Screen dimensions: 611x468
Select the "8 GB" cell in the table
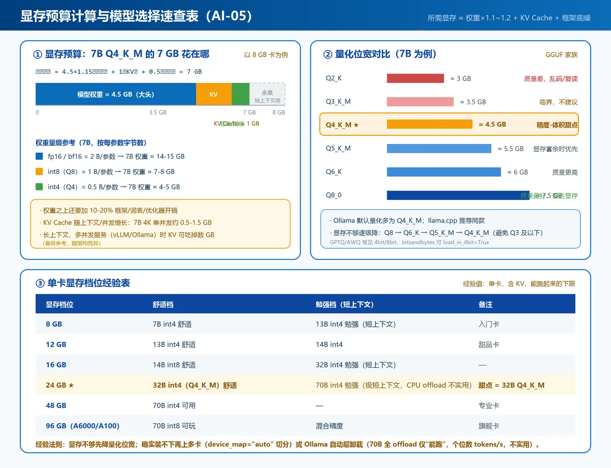click(54, 324)
